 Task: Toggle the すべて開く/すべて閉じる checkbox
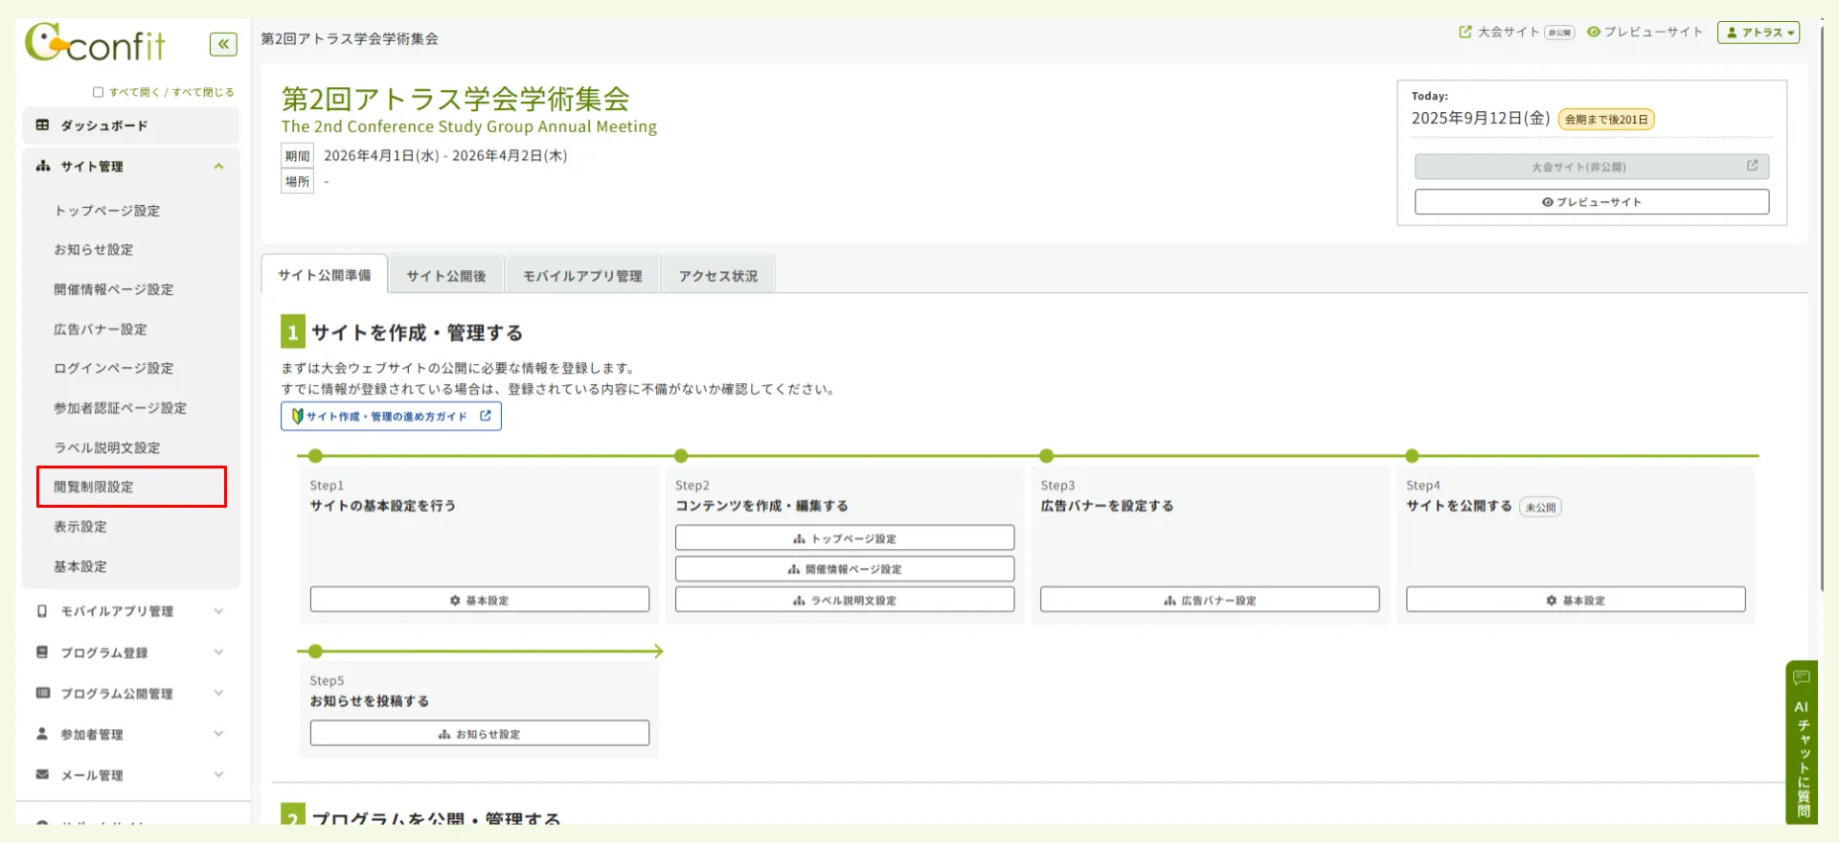(98, 92)
